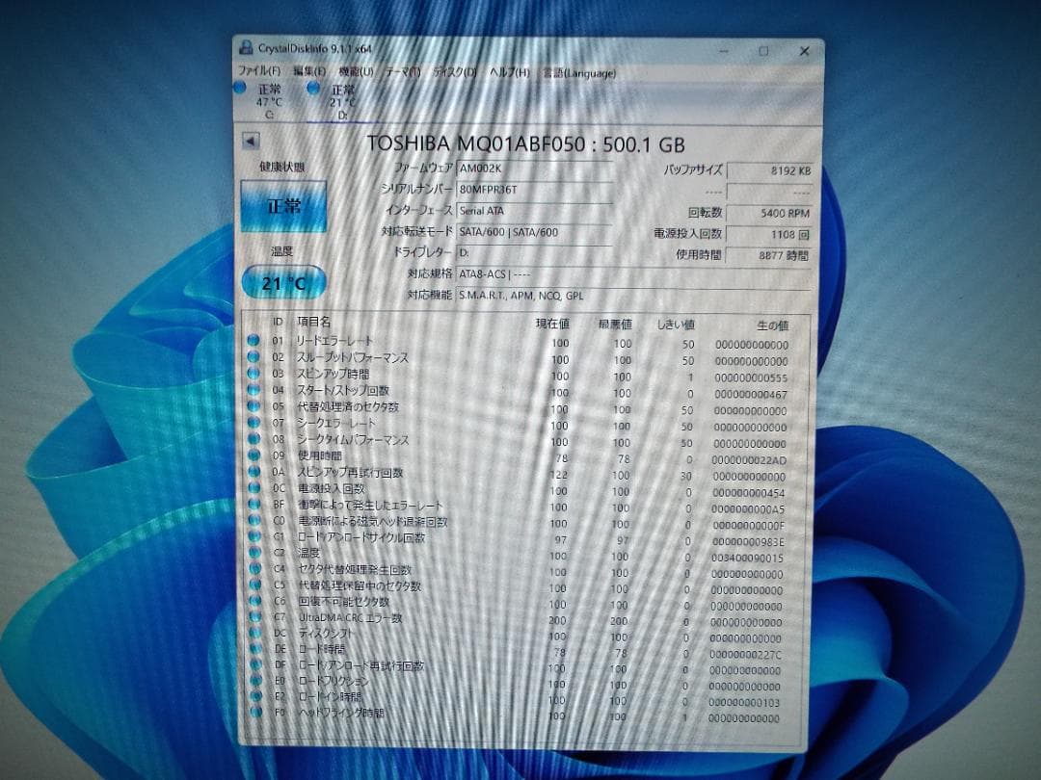Click the health indicator dot on the D: drive tab
1041x780 pixels.
point(311,88)
